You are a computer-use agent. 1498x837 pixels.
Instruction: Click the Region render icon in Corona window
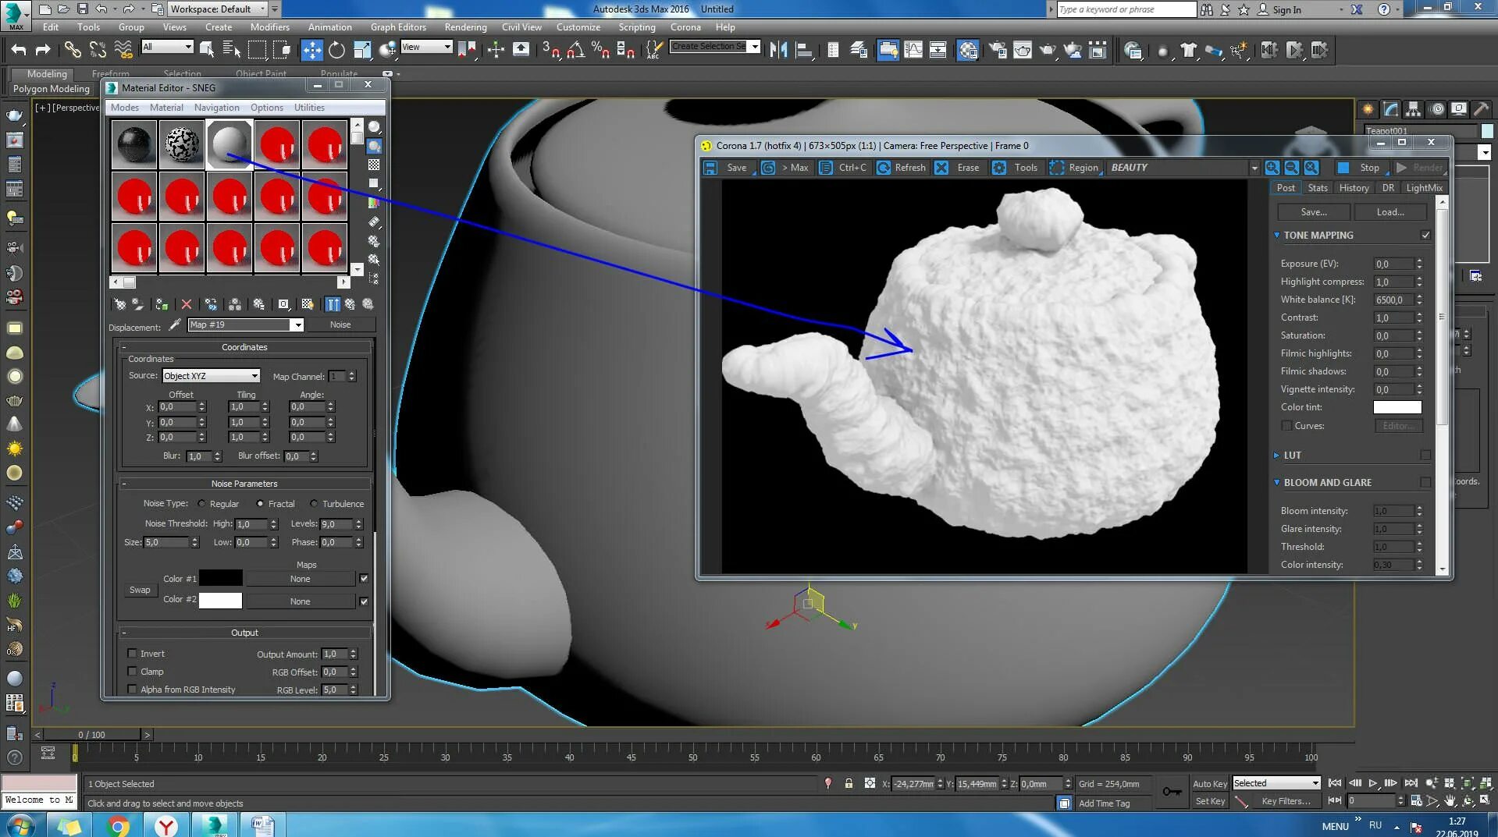point(1057,168)
